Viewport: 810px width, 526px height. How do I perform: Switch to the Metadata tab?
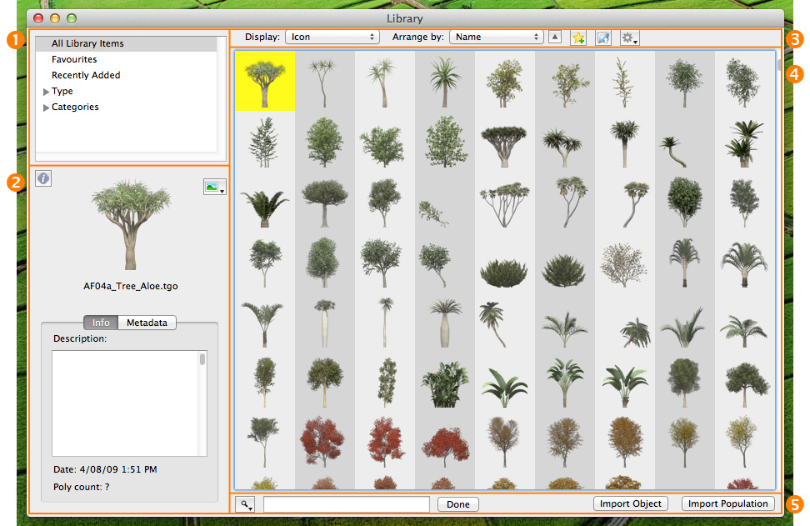pos(147,323)
